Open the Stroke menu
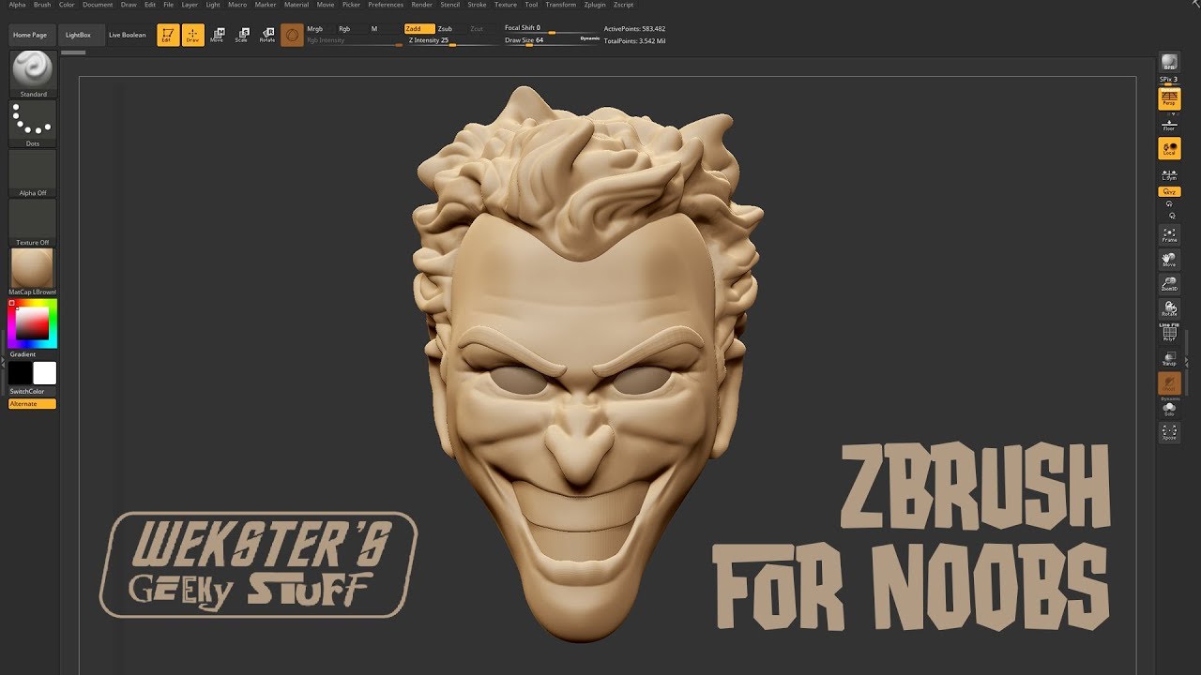Image resolution: width=1201 pixels, height=675 pixels. [477, 5]
